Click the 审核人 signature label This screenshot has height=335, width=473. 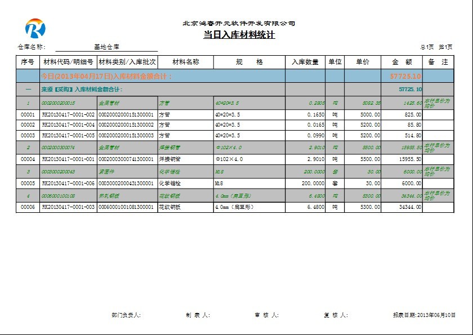click(267, 315)
